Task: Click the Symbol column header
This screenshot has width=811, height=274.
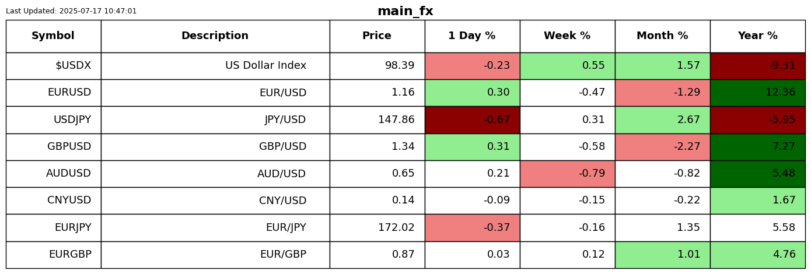Action: (x=53, y=36)
